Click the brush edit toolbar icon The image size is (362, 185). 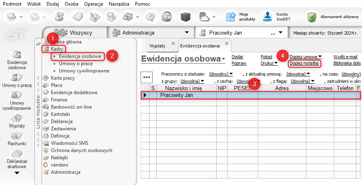coord(95,17)
